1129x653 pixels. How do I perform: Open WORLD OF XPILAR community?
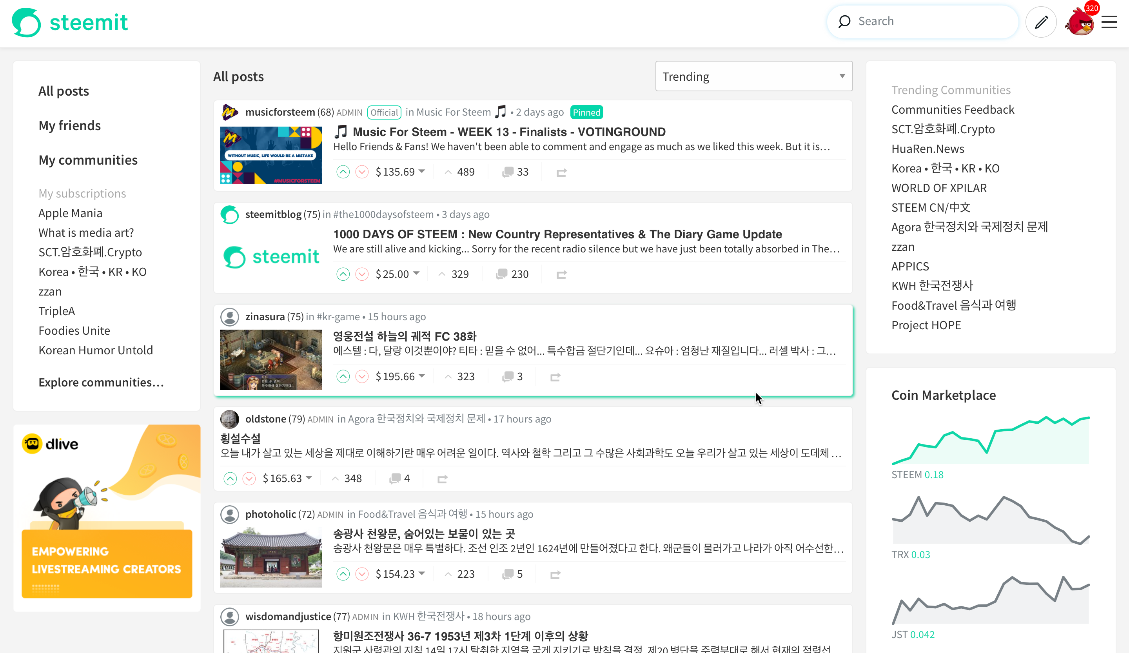click(x=939, y=188)
